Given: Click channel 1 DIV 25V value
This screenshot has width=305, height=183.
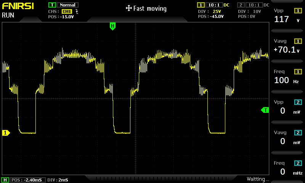Looking at the screenshot, I should pyautogui.click(x=217, y=11).
